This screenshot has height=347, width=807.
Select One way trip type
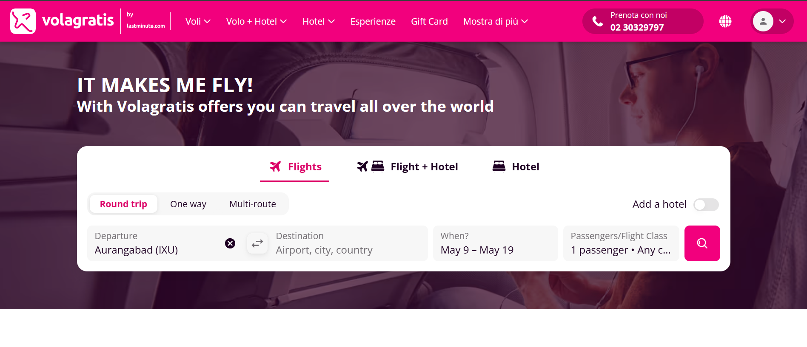pos(188,204)
